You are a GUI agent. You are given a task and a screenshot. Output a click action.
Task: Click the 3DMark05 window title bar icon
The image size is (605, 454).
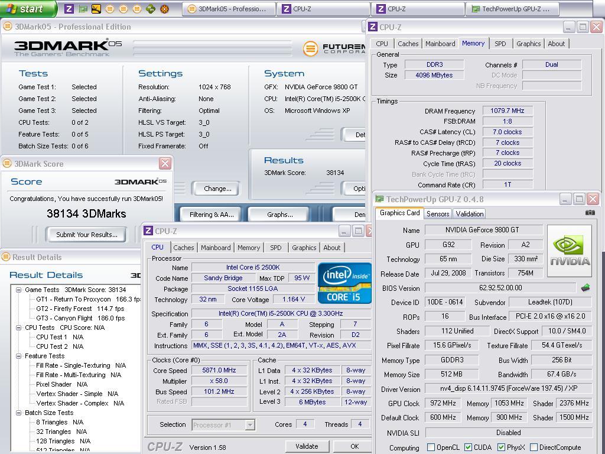(x=8, y=27)
